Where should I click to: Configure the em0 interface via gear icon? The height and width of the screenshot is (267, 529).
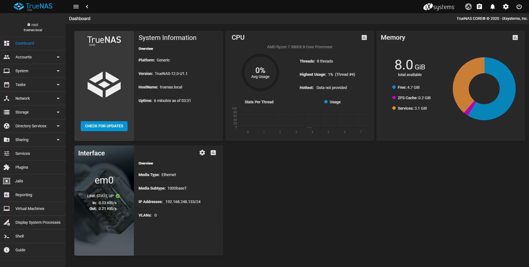(202, 153)
